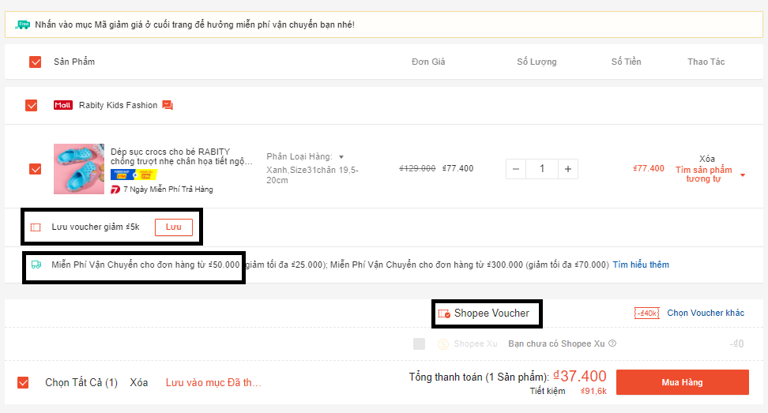Click the 7-day free return icon
Viewport: 768px width, 413px height.
pos(115,190)
